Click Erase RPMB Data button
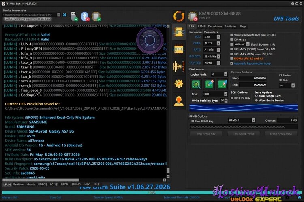This screenshot has width=304, height=202. 281,134
